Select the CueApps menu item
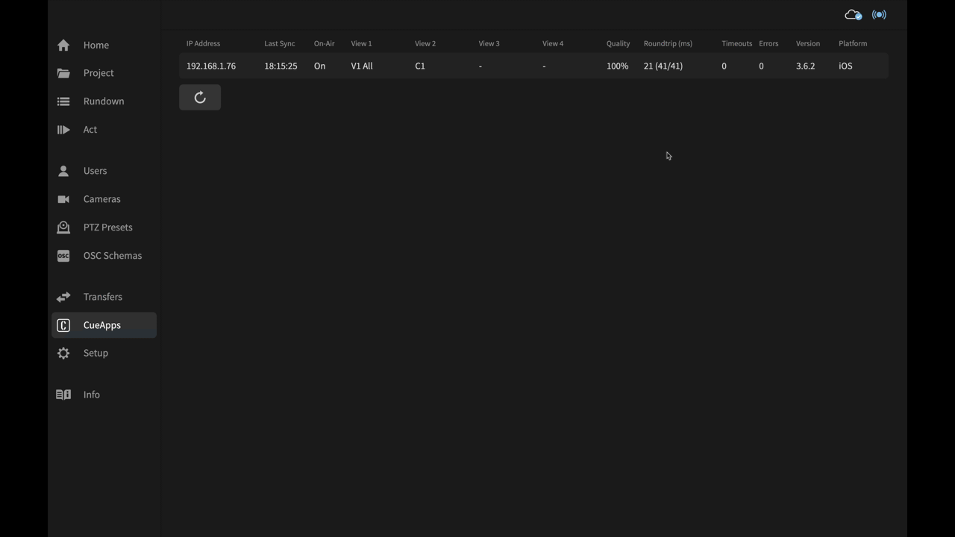Screen dimensions: 955x537 click(x=104, y=325)
